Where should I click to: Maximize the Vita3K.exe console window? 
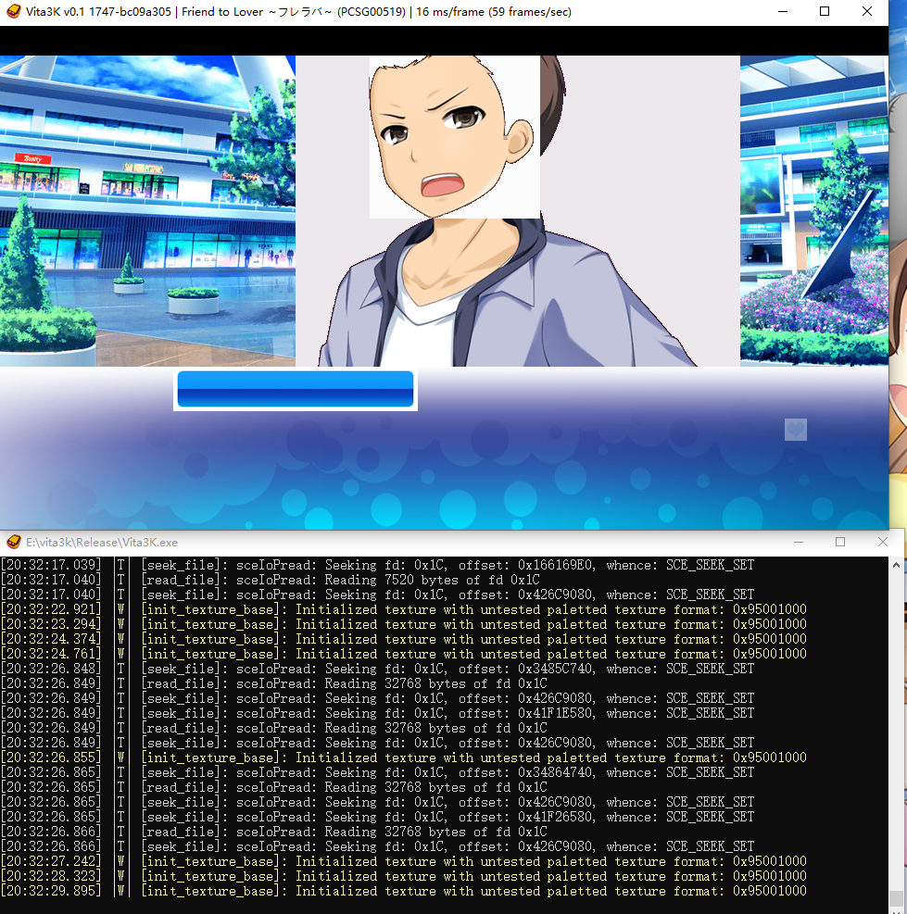click(x=840, y=542)
